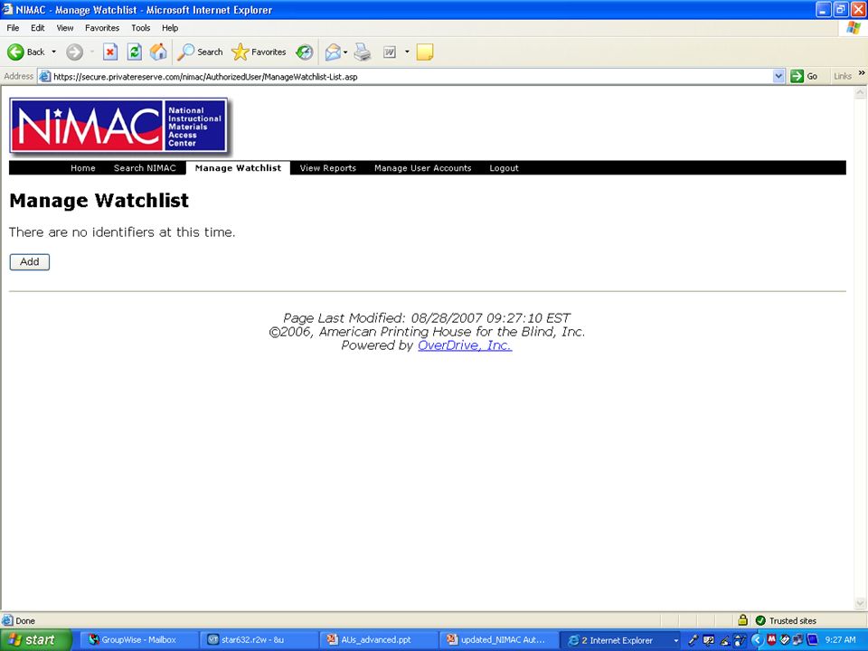The height and width of the screenshot is (651, 868).
Task: Click the red McAfee shield tray icon
Action: point(771,640)
